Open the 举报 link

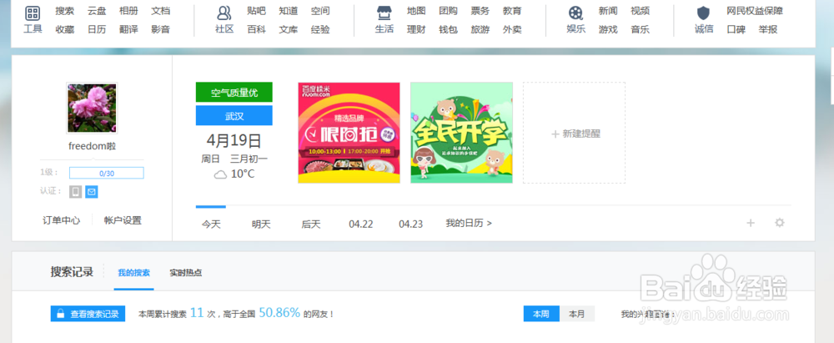(768, 29)
